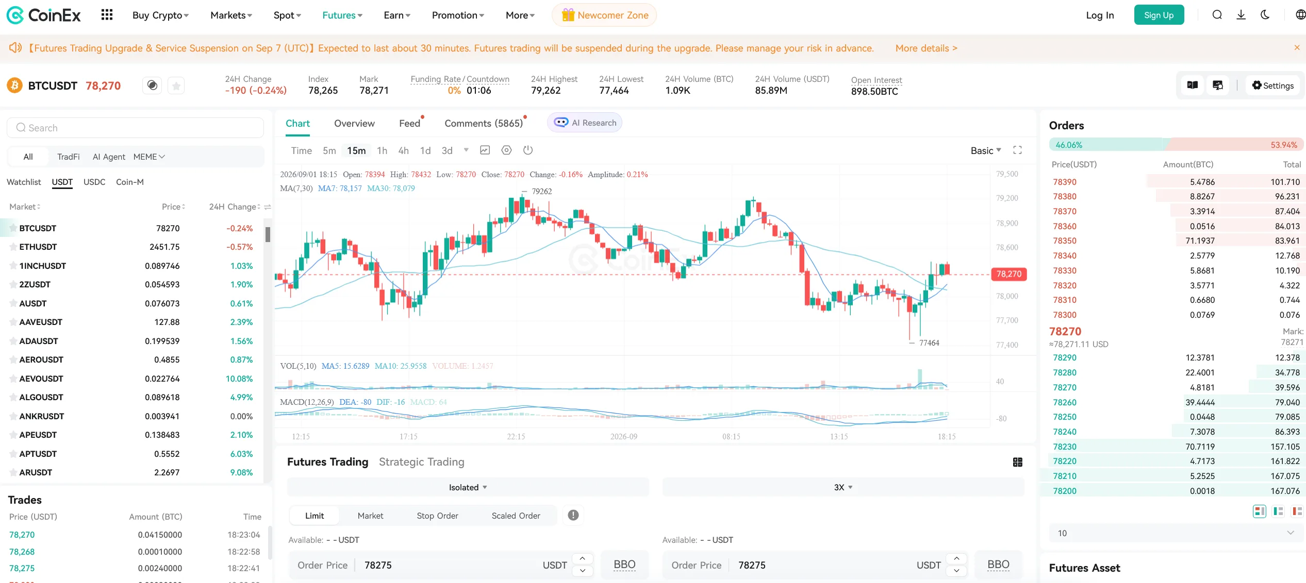The image size is (1306, 583).
Task: Open the Basic chart type dropdown
Action: click(986, 150)
